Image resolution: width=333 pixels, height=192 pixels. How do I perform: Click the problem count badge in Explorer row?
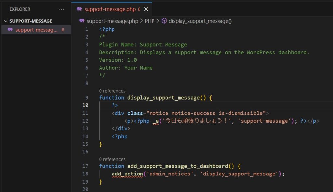pyautogui.click(x=63, y=30)
